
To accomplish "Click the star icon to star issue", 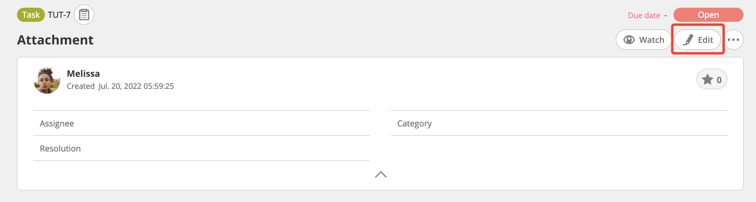I will [x=707, y=79].
